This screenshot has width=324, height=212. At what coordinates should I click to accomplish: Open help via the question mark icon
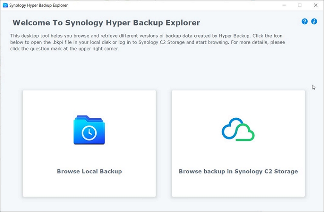304,22
